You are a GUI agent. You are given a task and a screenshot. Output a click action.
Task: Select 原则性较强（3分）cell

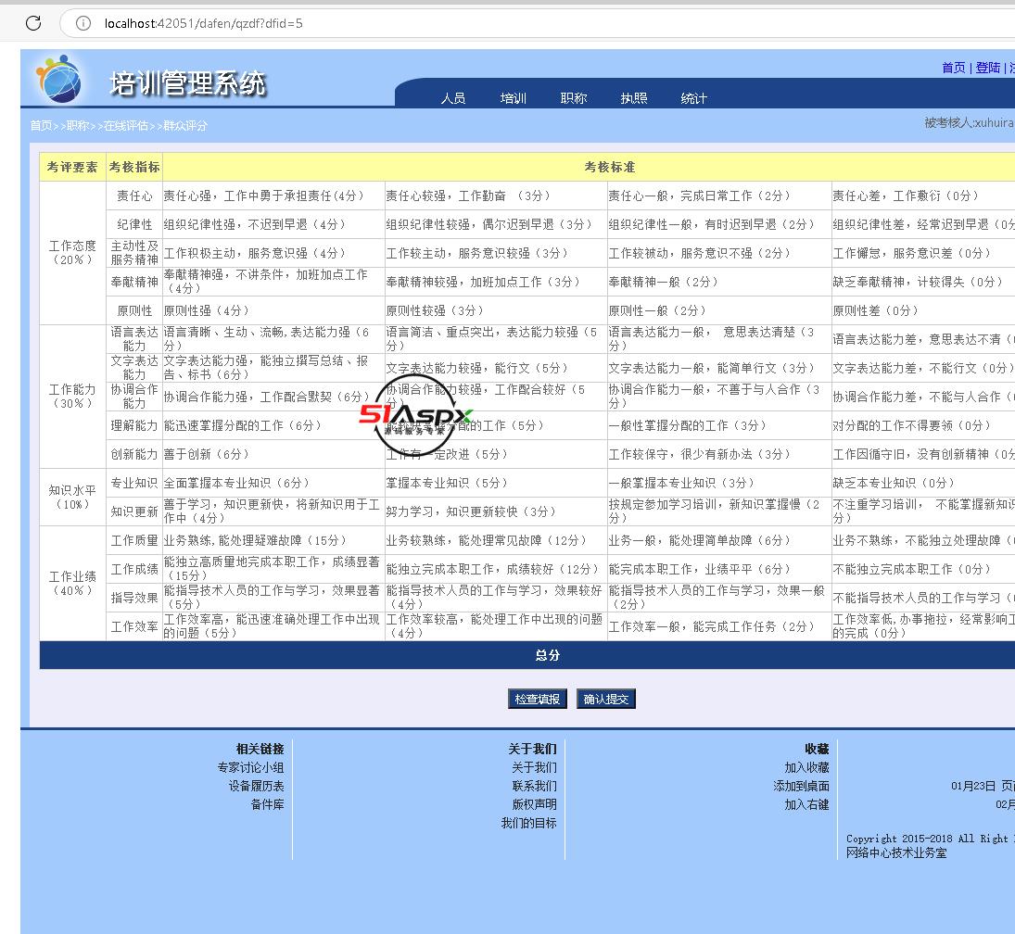click(x=496, y=310)
